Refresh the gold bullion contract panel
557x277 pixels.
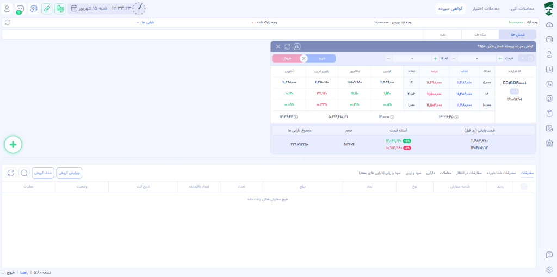point(287,47)
